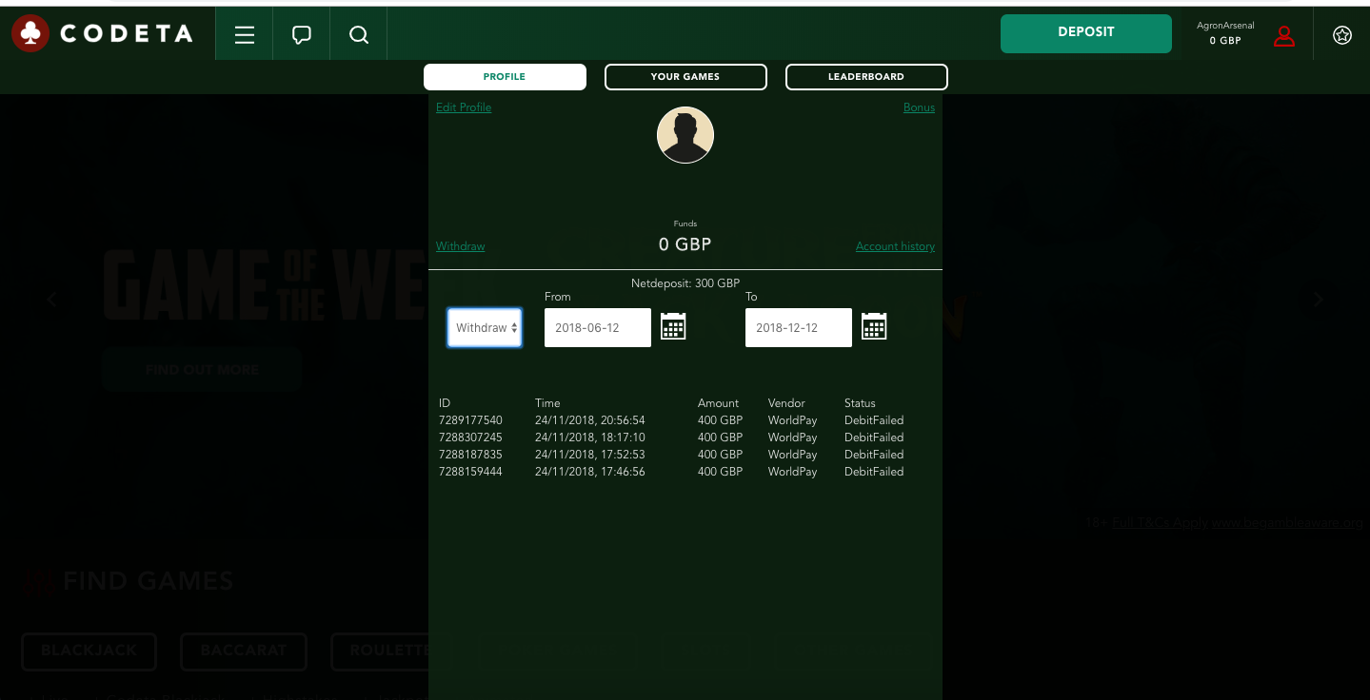Open the Account history link
Viewport: 1370px width, 700px height.
coord(895,246)
